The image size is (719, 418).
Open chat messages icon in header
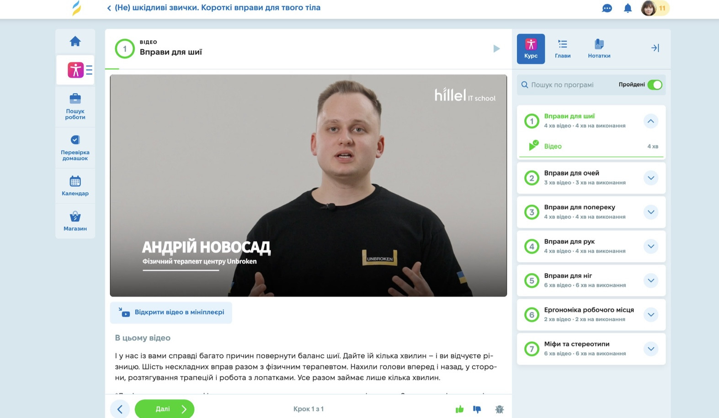tap(607, 8)
